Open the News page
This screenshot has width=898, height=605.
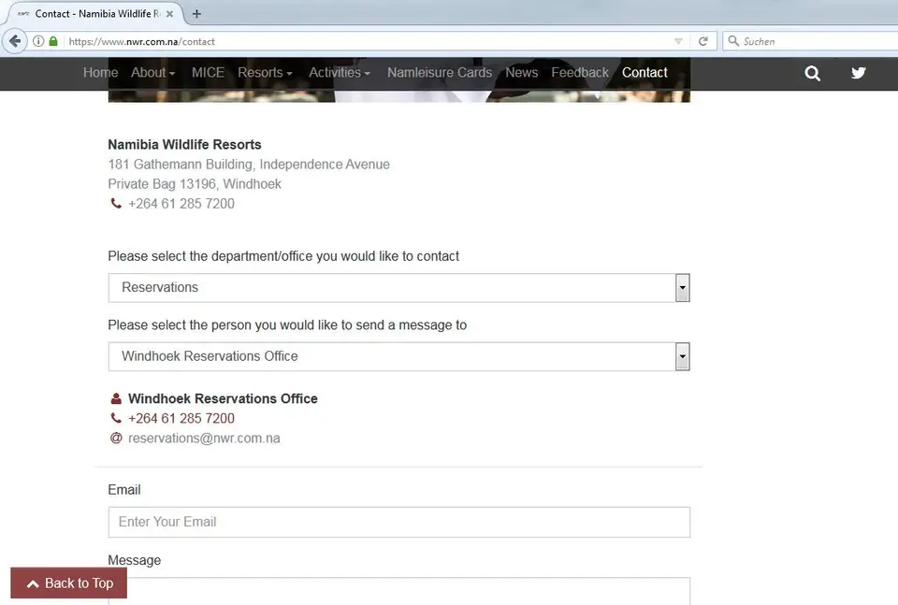pos(521,73)
